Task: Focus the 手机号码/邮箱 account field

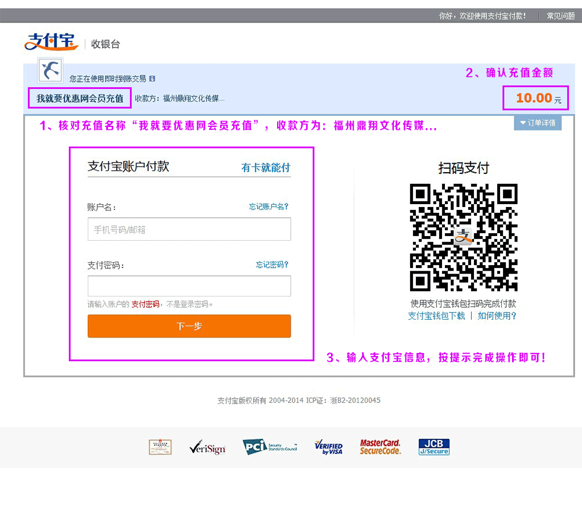Action: pos(189,230)
